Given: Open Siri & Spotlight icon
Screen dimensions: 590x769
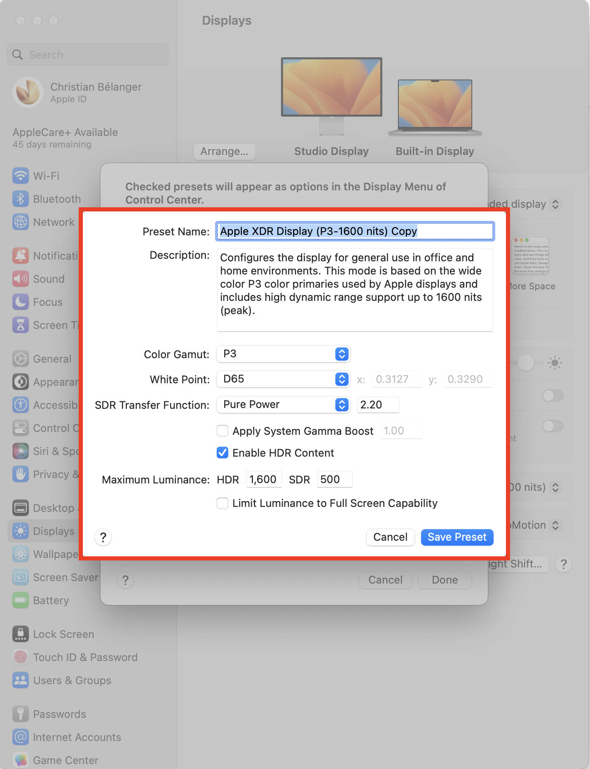Looking at the screenshot, I should (21, 451).
